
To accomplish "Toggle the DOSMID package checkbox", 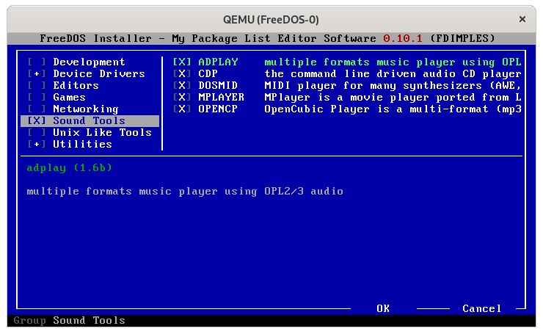I will click(181, 86).
